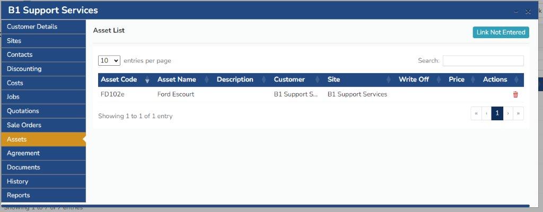Select the Assets sidebar item

tap(43, 139)
